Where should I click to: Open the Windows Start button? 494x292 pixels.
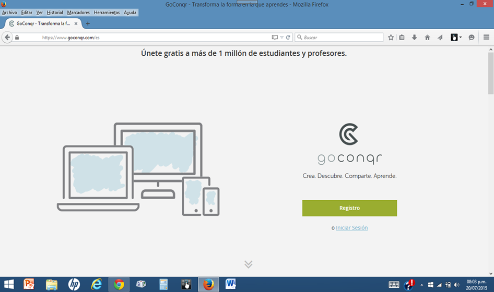pyautogui.click(x=9, y=285)
